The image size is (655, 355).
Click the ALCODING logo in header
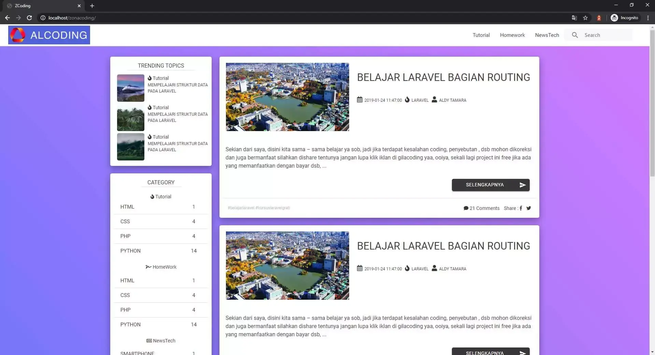point(49,35)
